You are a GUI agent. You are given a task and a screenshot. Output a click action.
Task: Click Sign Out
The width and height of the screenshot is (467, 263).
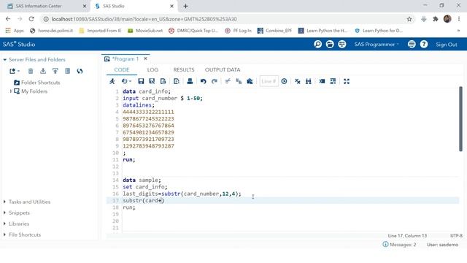[446, 45]
